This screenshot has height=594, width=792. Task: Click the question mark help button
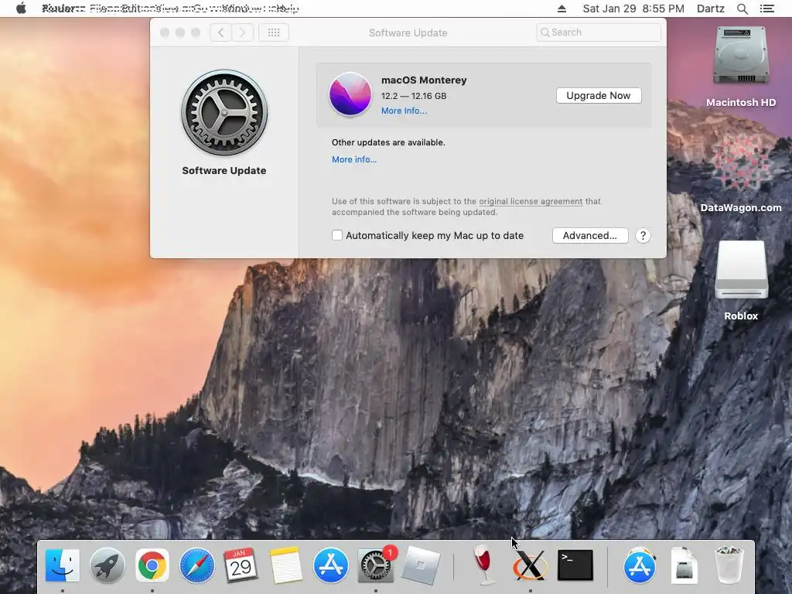[643, 235]
